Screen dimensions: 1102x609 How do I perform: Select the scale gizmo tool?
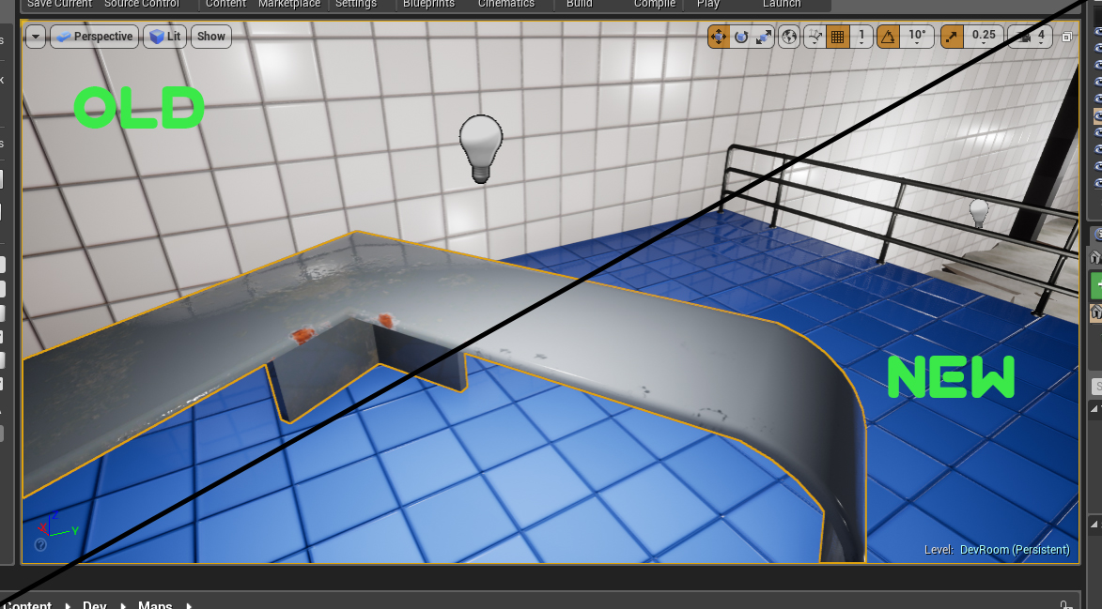click(x=764, y=37)
